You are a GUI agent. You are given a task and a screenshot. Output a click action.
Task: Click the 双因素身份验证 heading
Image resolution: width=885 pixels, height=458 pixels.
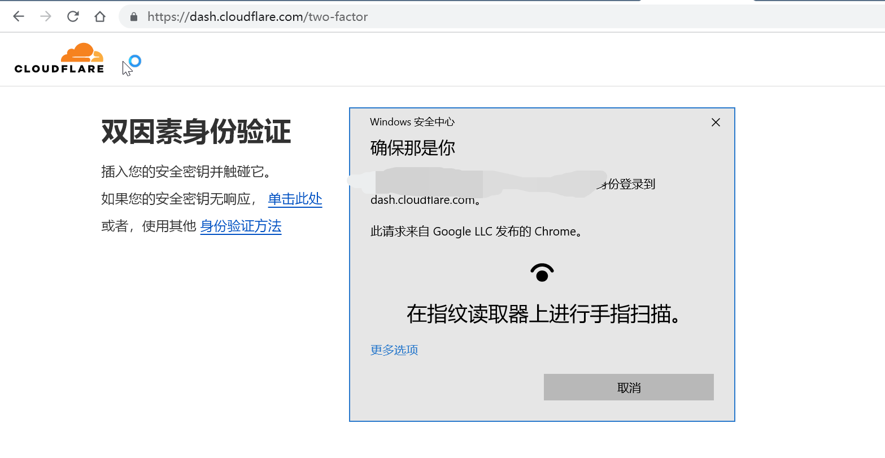tap(196, 132)
